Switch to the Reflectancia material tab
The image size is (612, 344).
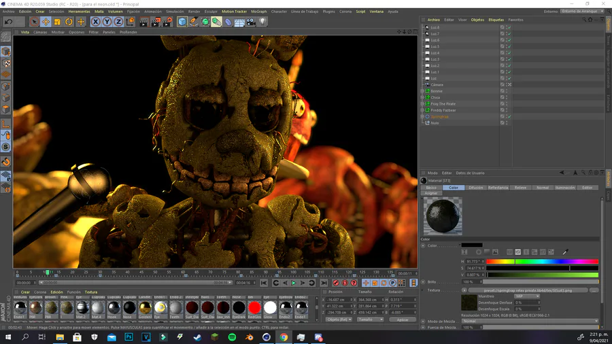pyautogui.click(x=498, y=188)
